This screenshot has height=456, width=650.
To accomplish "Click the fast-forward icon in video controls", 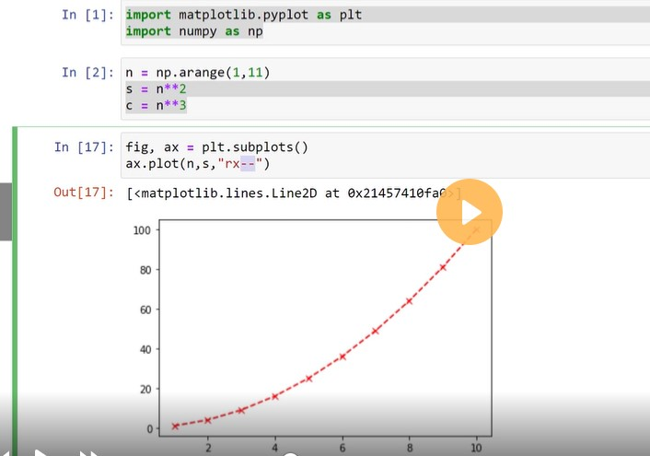I will (x=88, y=452).
